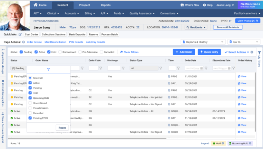
Task: Click the Select Actions info icon
Action: point(252,52)
